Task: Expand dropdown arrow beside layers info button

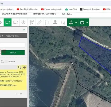Action: pyautogui.click(x=76, y=22)
